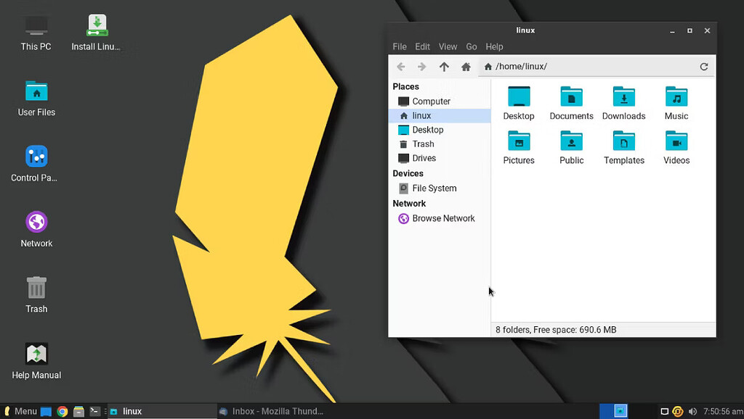Open the Music folder

(x=676, y=101)
